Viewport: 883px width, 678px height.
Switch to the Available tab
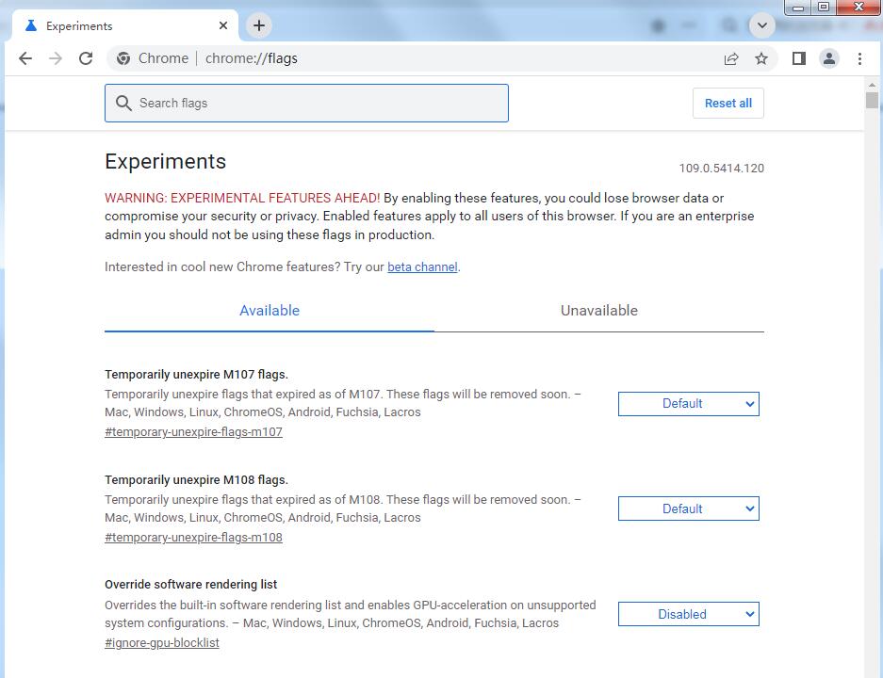(x=270, y=311)
